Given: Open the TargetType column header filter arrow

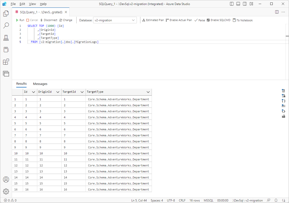Looking at the screenshot, I should click(148, 92).
